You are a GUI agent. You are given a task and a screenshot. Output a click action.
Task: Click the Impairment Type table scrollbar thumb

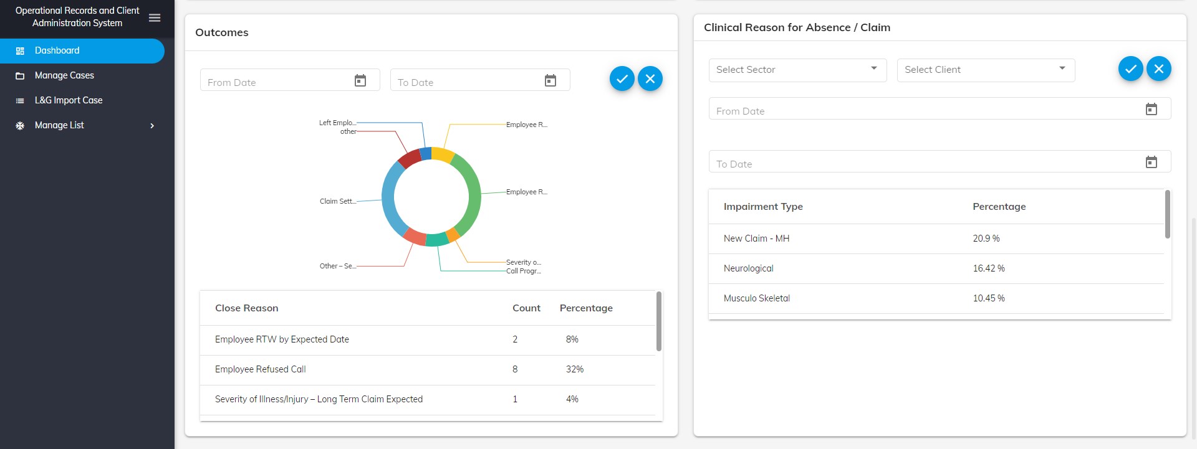point(1168,214)
